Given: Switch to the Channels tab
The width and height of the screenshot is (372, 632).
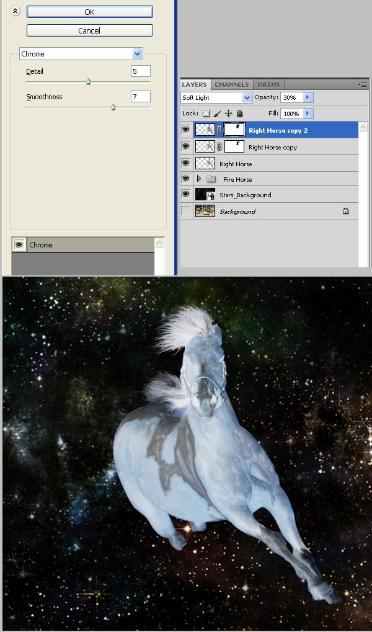Looking at the screenshot, I should tap(231, 84).
